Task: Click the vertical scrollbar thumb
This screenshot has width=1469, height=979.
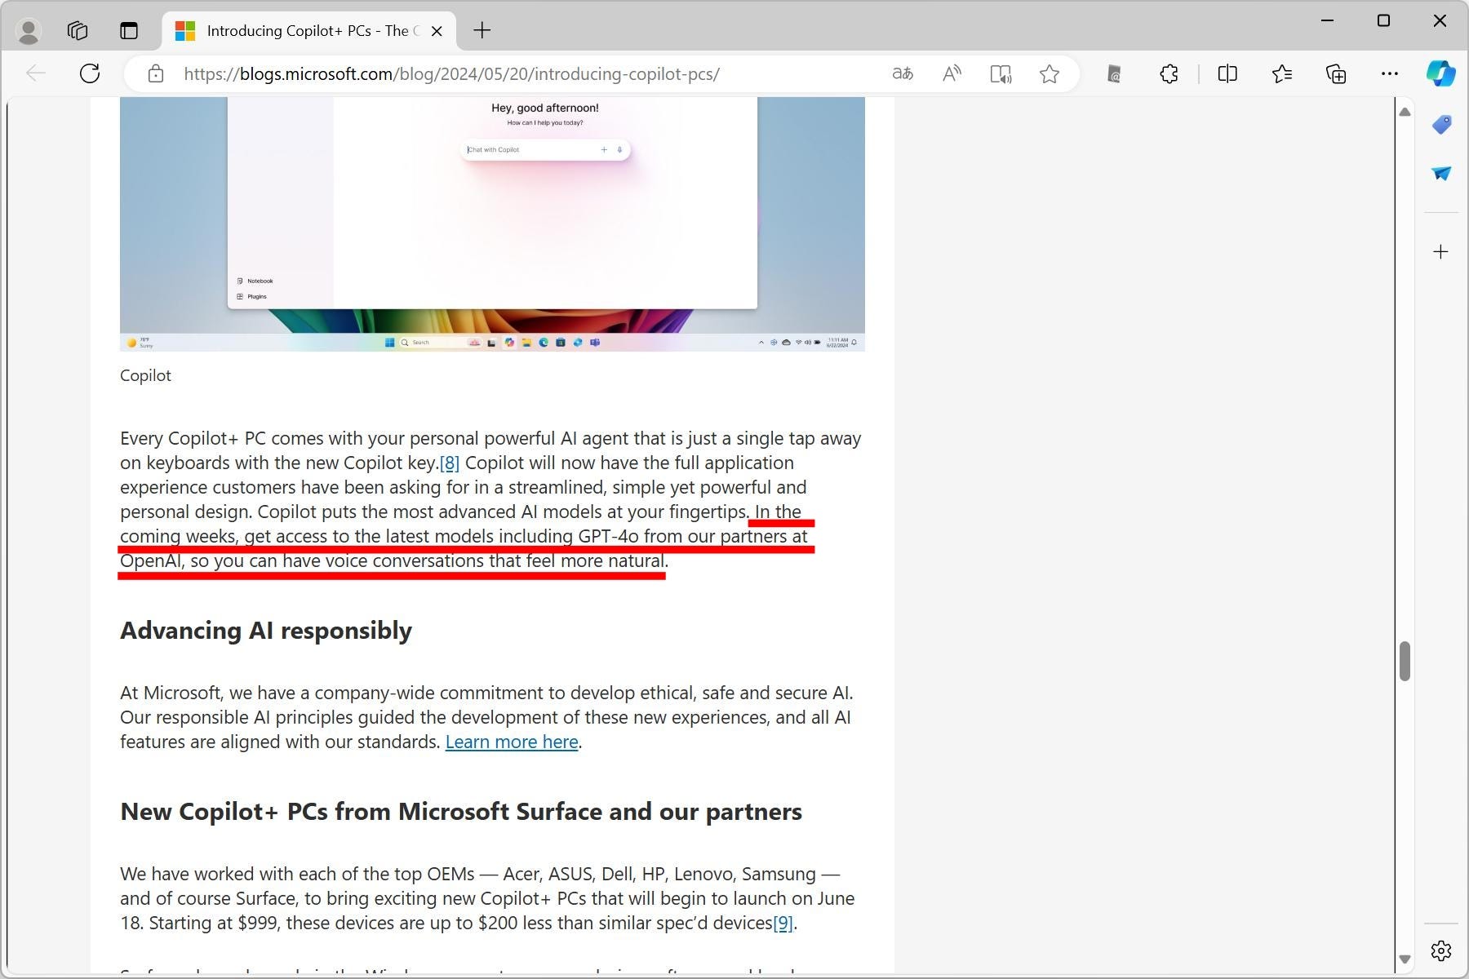Action: pos(1405,661)
